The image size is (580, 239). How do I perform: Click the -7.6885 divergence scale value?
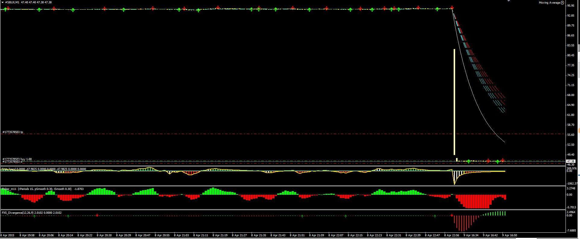point(571,231)
